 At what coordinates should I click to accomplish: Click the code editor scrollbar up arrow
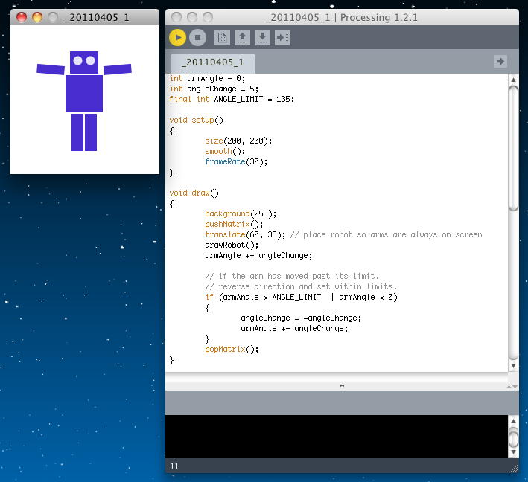513,79
